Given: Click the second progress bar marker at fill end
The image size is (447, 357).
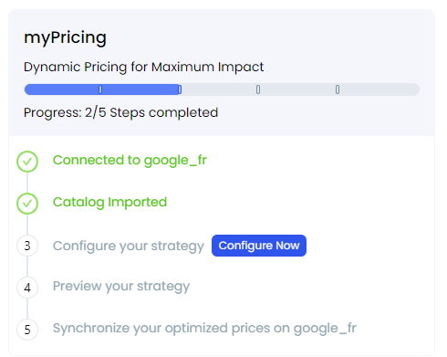Looking at the screenshot, I should 180,89.
